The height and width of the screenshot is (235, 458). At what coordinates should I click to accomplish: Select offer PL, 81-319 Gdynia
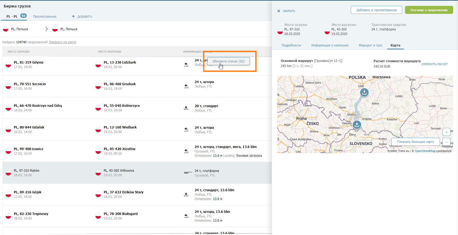click(29, 62)
